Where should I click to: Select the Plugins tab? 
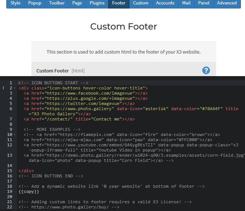coord(97,3)
